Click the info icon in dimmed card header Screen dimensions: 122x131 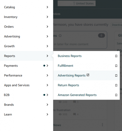click(60, 36)
